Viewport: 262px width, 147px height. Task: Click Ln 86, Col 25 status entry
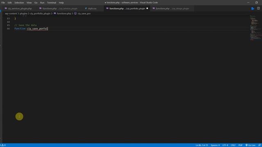(x=202, y=145)
